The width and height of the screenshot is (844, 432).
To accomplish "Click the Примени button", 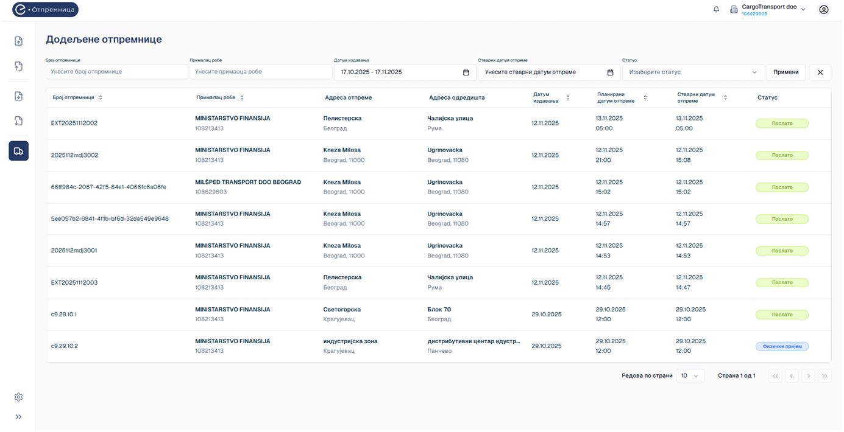I will click(x=785, y=72).
